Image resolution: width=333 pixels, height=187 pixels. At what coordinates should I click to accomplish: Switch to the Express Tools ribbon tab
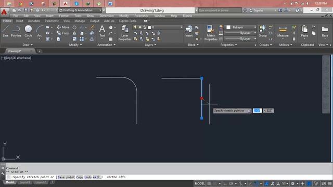click(x=127, y=21)
